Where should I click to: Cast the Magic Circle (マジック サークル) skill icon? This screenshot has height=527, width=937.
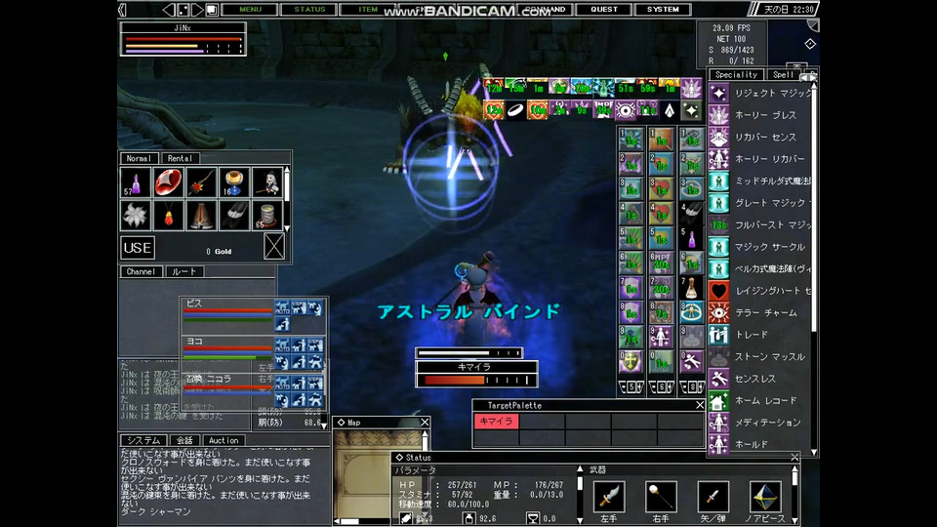[718, 247]
